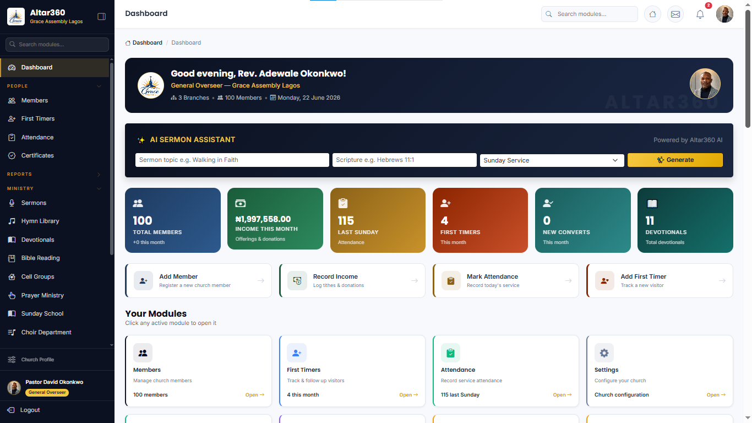Open the Sunday Service dropdown
Viewport: 752px width, 423px height.
[x=552, y=160]
